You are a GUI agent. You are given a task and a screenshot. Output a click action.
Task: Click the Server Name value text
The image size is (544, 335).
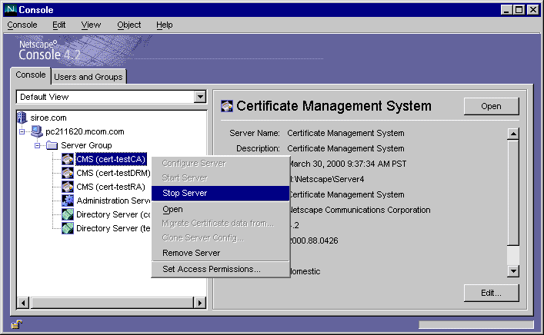[x=345, y=133]
